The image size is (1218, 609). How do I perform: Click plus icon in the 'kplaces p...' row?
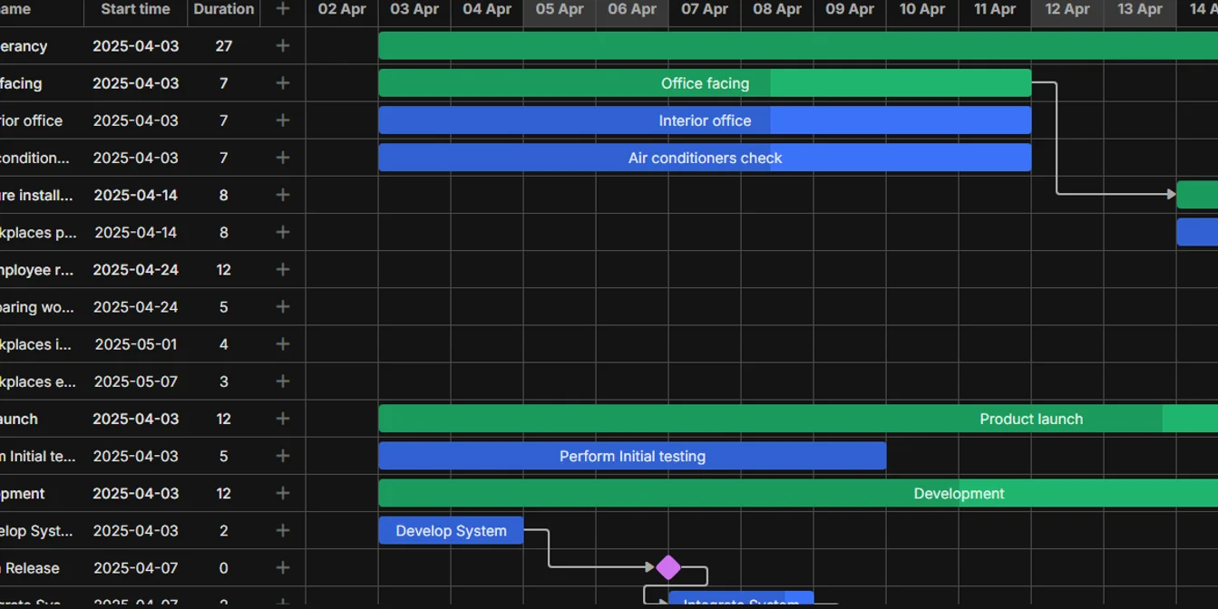[x=283, y=232]
